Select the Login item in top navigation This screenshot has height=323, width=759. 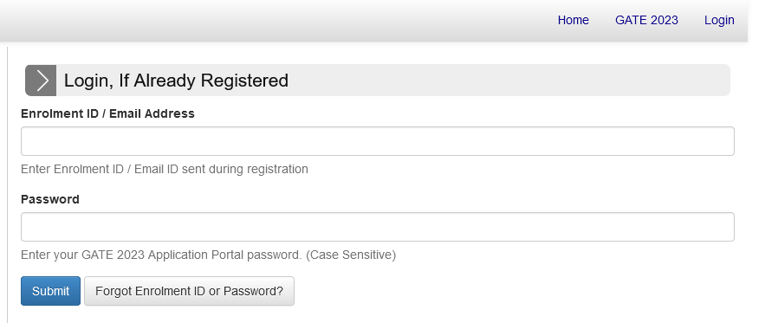[x=719, y=20]
